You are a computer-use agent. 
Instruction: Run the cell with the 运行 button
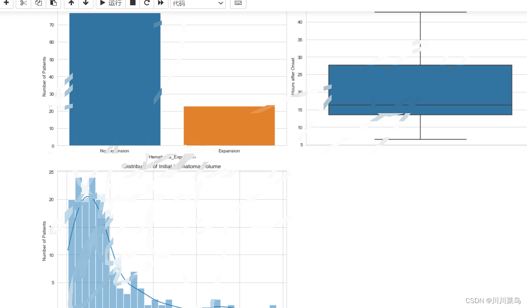[x=111, y=3]
